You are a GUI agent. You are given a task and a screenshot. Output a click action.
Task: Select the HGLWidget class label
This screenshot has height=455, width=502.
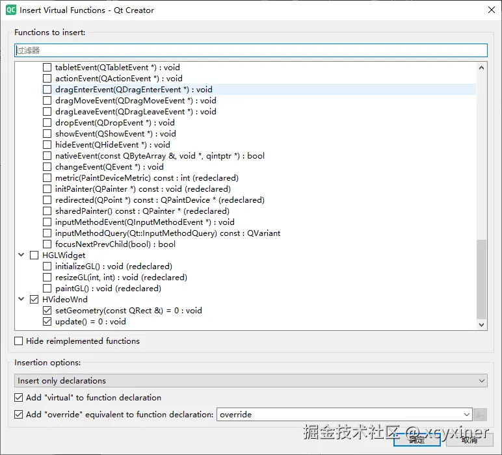coord(64,255)
